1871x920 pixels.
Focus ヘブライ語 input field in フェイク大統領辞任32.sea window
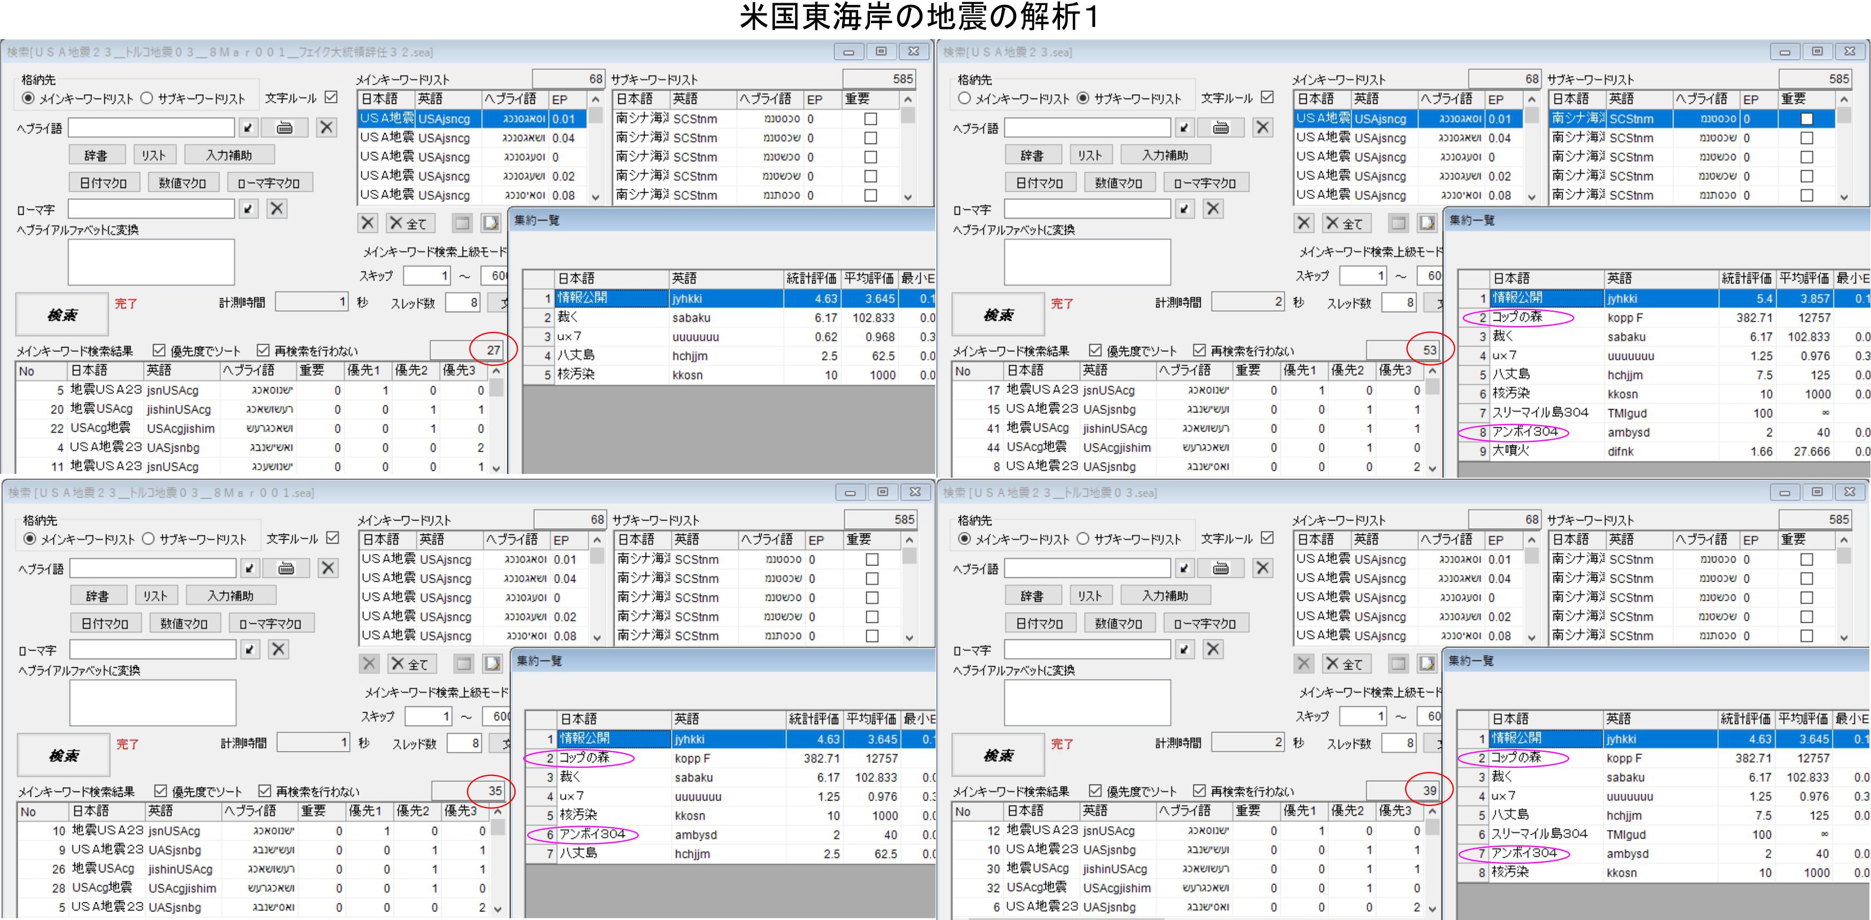(x=151, y=128)
